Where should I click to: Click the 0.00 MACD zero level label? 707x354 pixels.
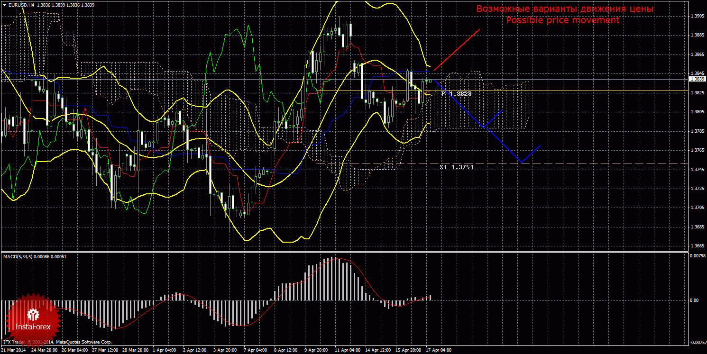(x=693, y=300)
